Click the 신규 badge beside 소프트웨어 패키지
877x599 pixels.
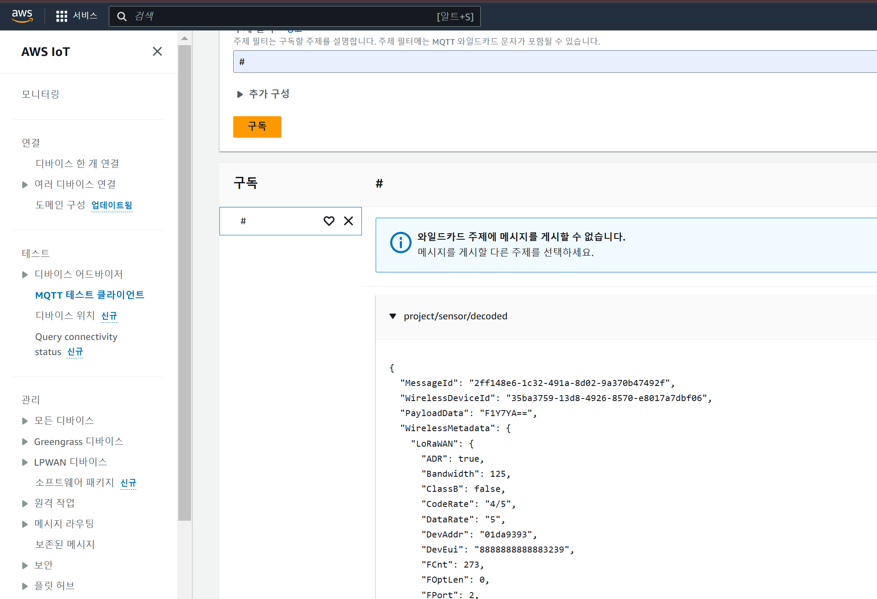click(x=128, y=483)
